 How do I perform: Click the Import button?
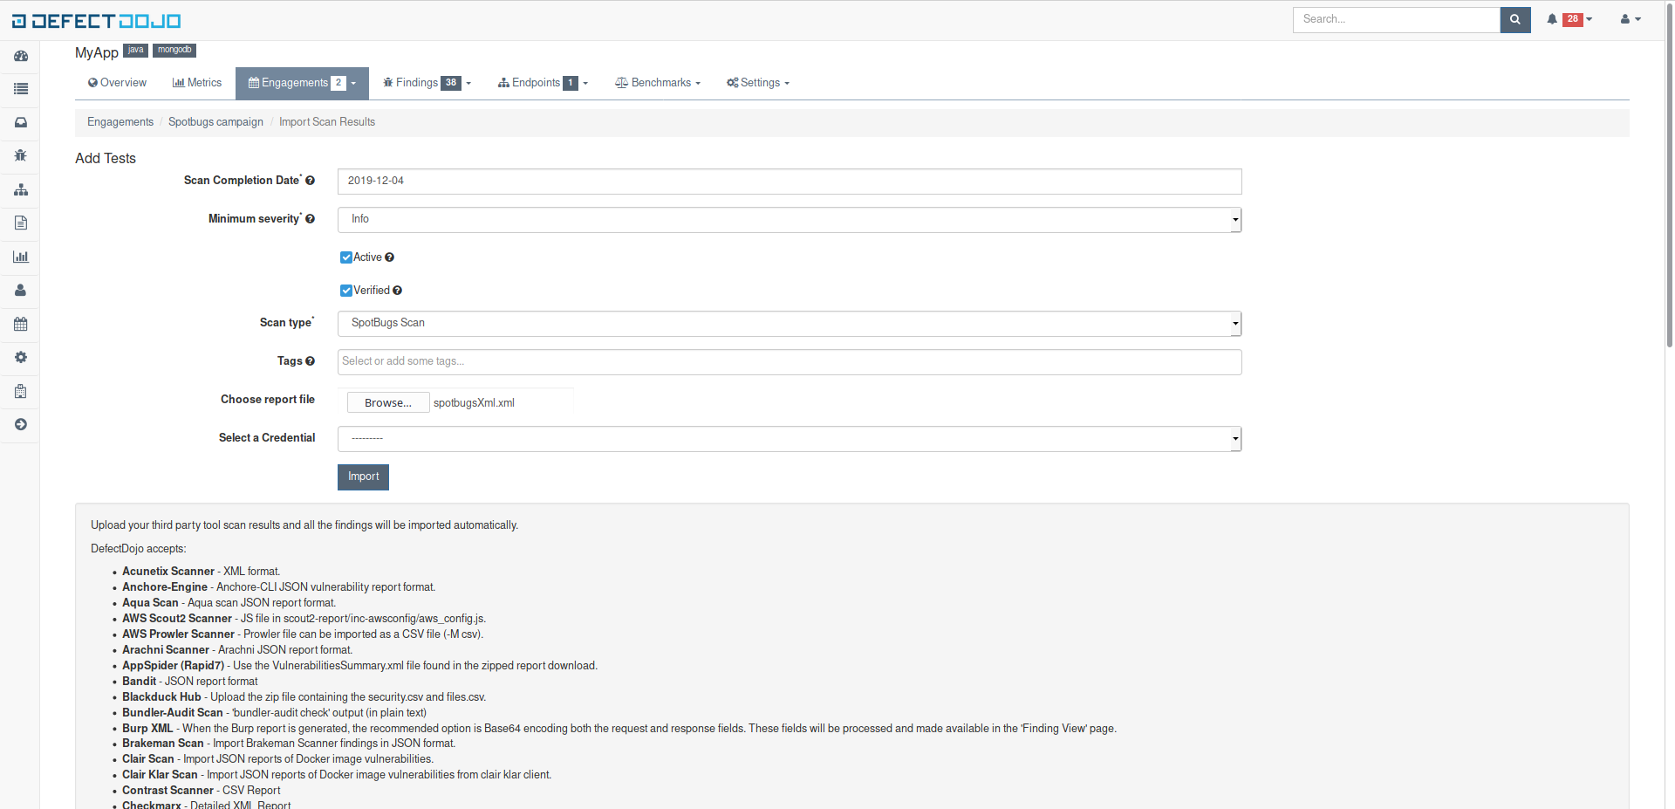tap(363, 476)
